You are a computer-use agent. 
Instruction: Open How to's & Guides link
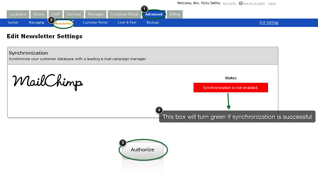coord(254,3)
